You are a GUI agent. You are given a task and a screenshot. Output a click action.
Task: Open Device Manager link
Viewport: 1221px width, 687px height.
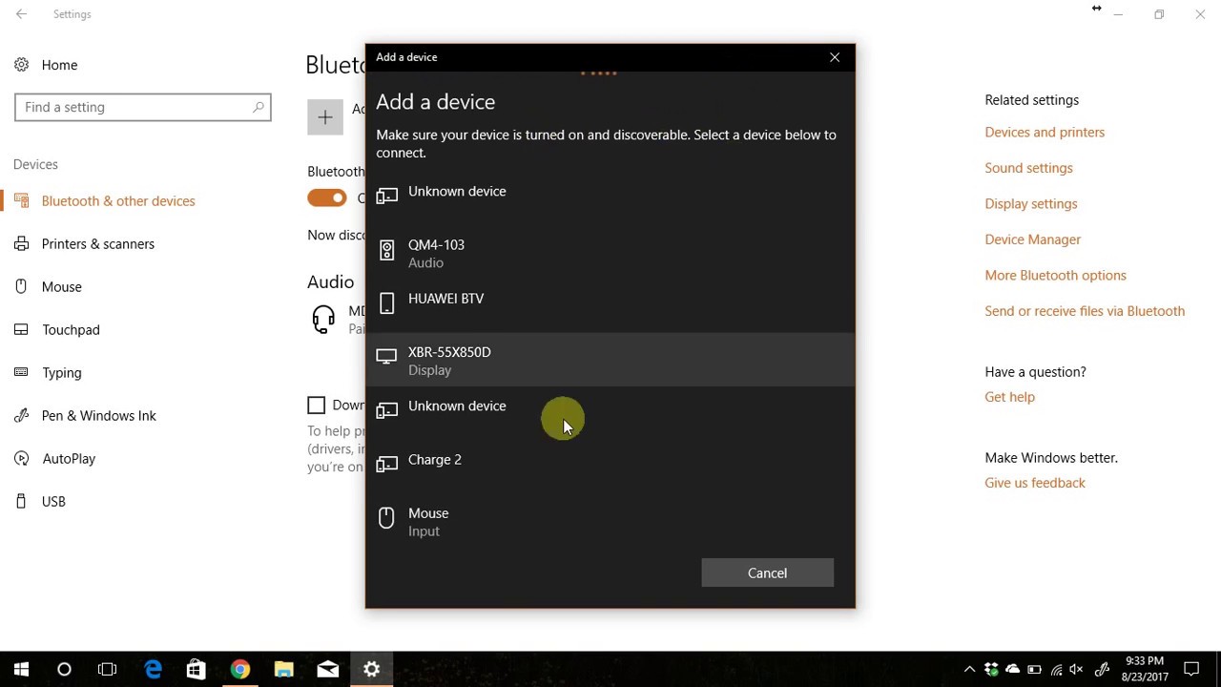coord(1032,239)
